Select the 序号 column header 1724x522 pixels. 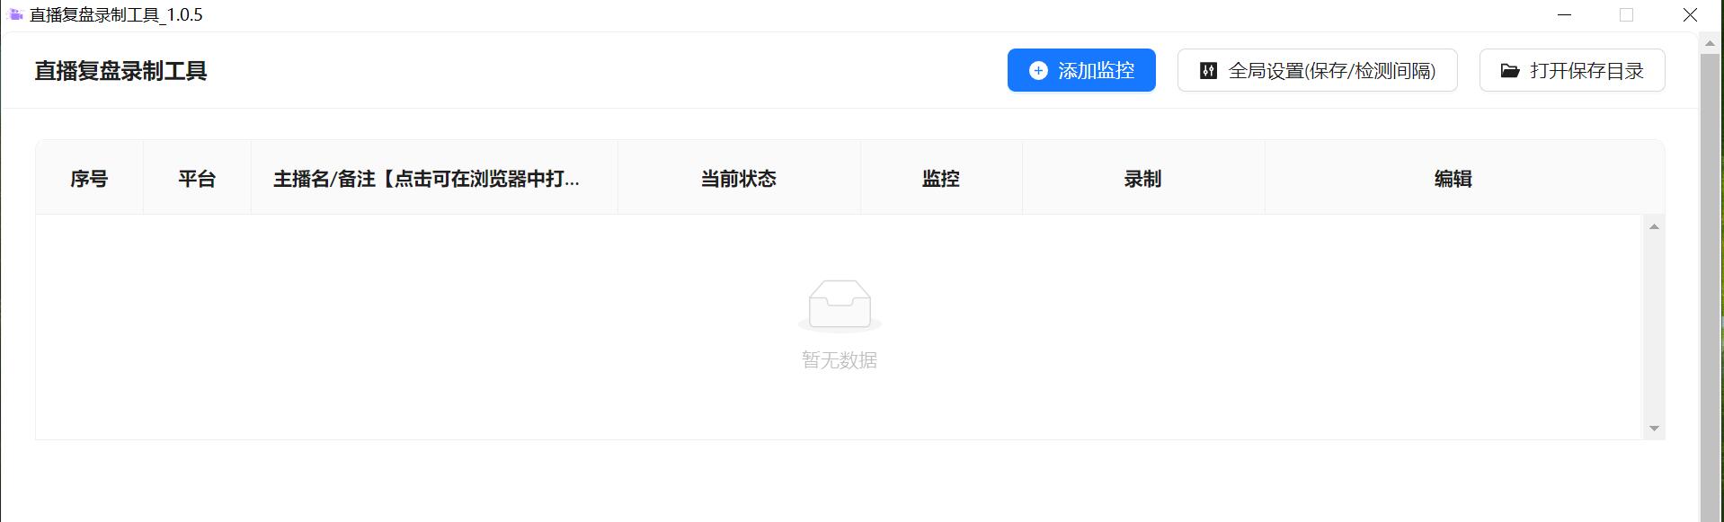click(x=89, y=179)
